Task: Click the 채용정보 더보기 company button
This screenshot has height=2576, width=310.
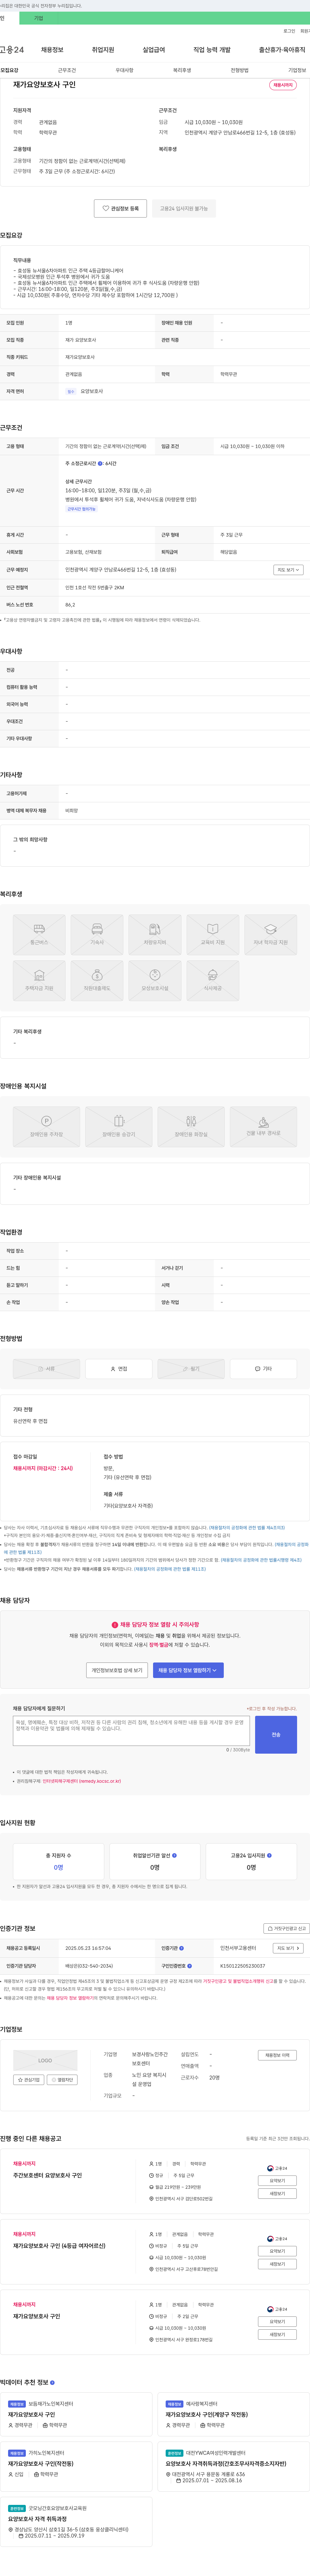Action: (x=277, y=2055)
